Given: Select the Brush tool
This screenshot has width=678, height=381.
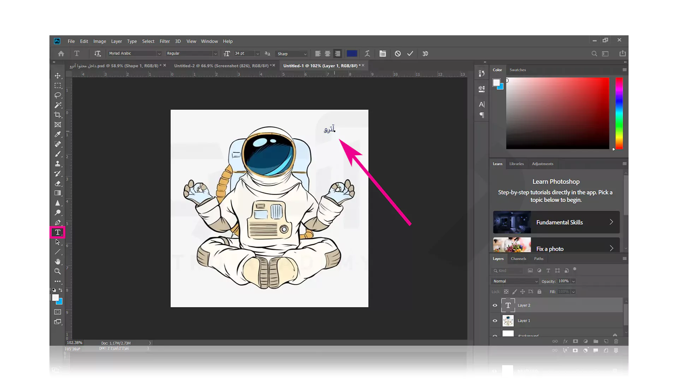Looking at the screenshot, I should (x=58, y=154).
